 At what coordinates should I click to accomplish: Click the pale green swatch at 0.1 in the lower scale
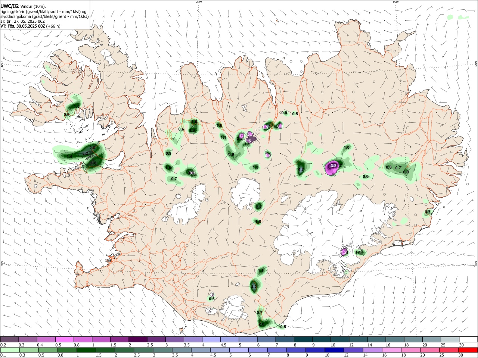[9, 350]
